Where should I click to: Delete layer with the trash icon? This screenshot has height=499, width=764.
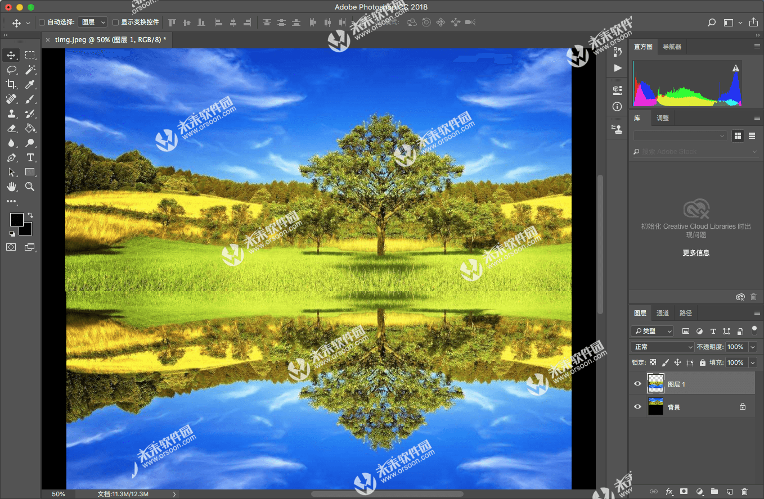click(744, 491)
